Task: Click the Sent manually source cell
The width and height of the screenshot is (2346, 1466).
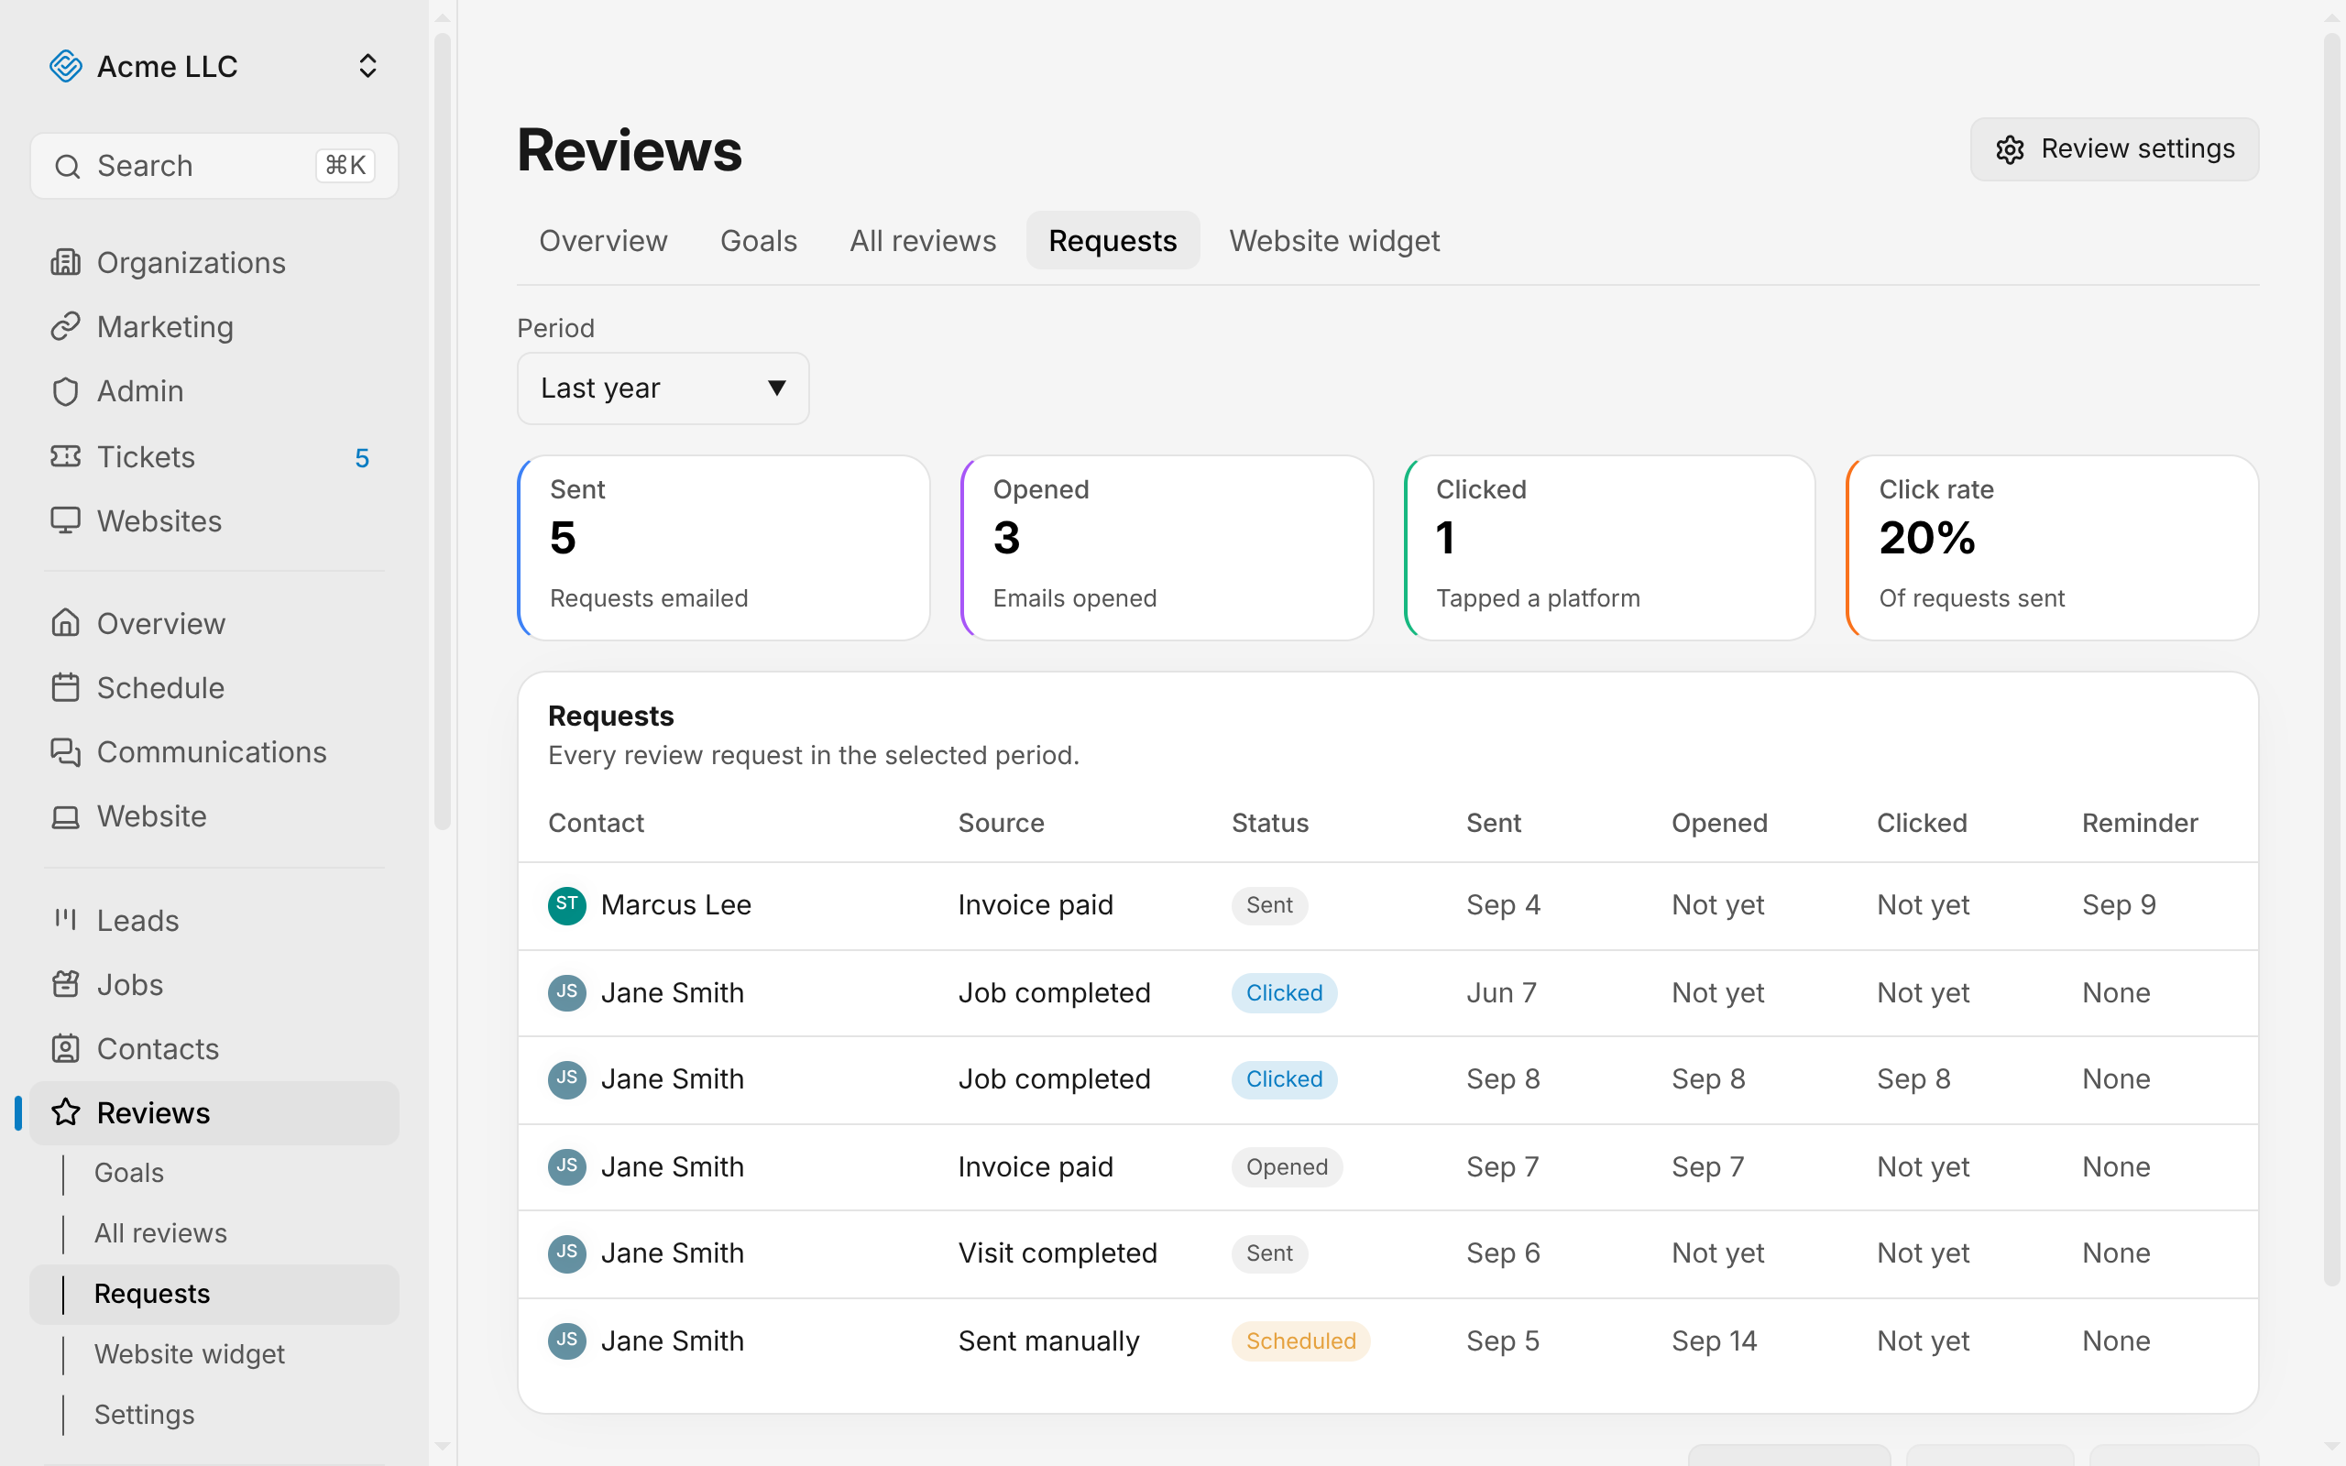Action: coord(1048,1340)
